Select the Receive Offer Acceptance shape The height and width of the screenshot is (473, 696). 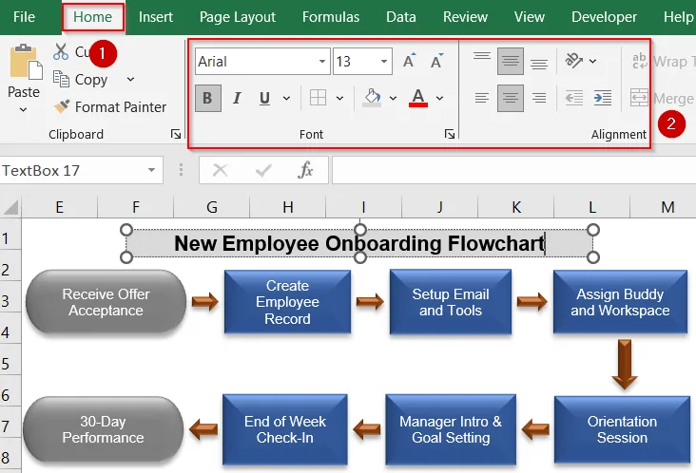[106, 302]
